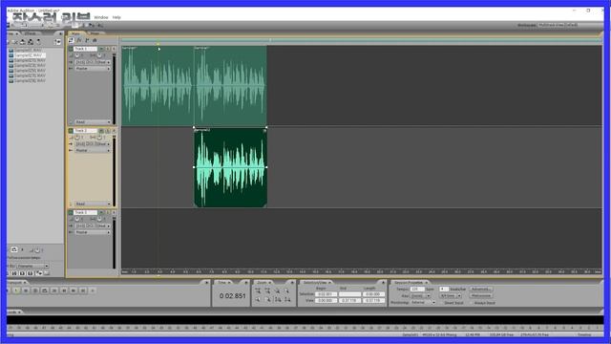Select the Session Properties panel tab
611x344 pixels.
(x=410, y=283)
